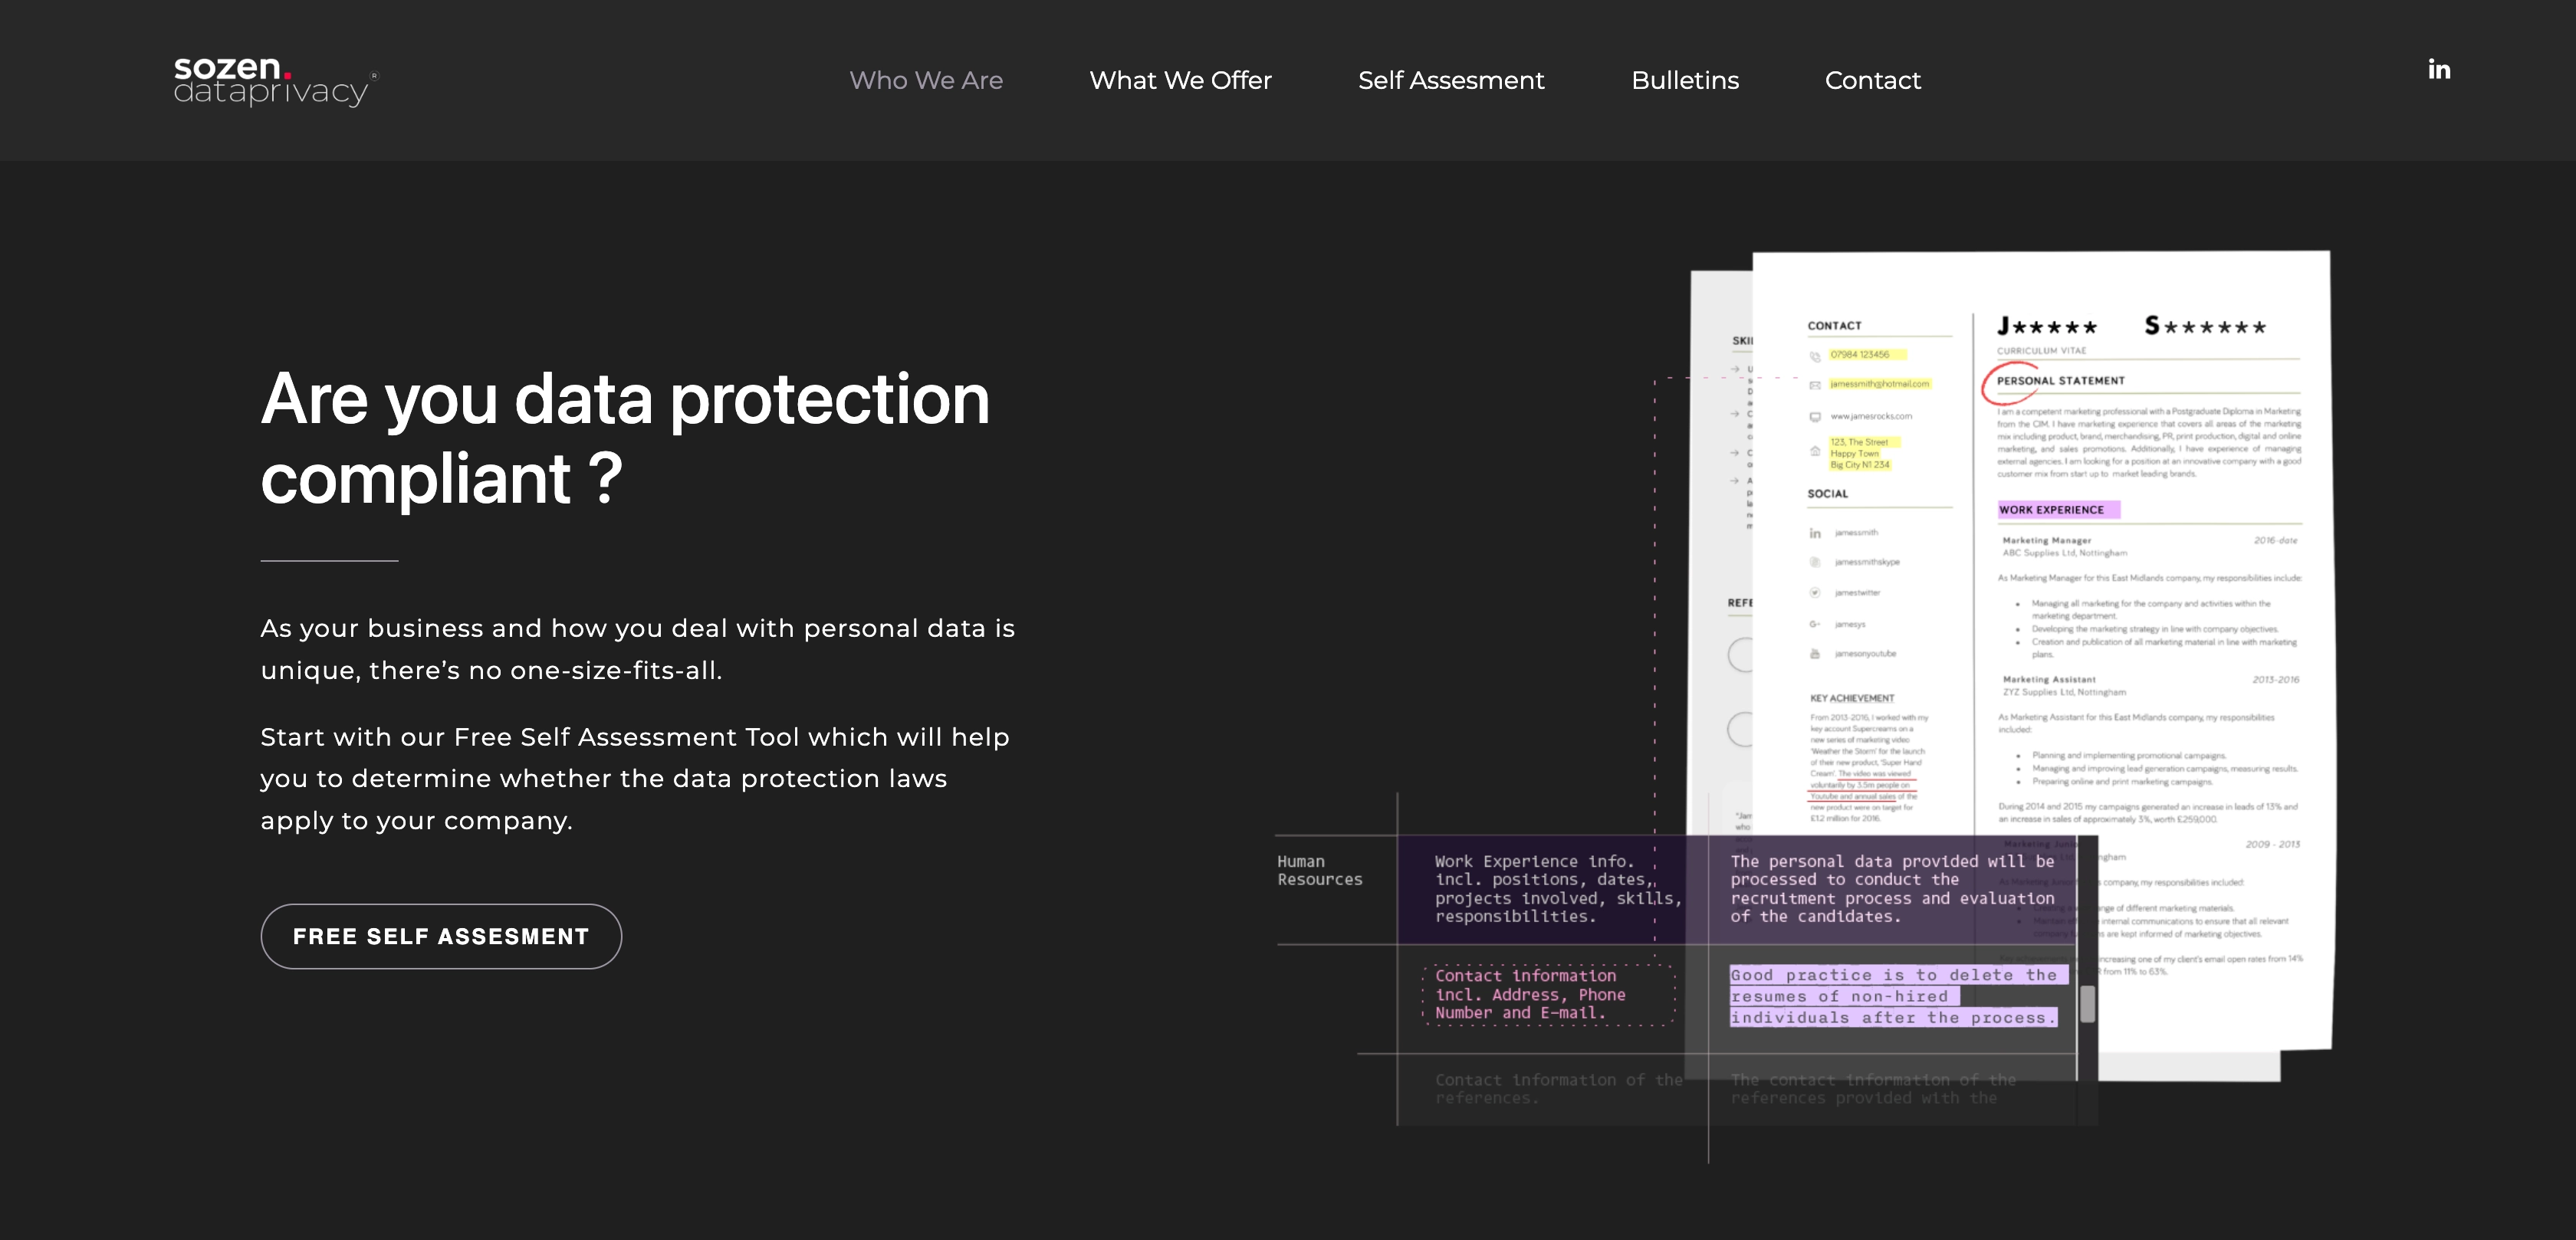Open the Who We Are menu item
Image resolution: width=2576 pixels, height=1240 pixels.
coord(925,80)
